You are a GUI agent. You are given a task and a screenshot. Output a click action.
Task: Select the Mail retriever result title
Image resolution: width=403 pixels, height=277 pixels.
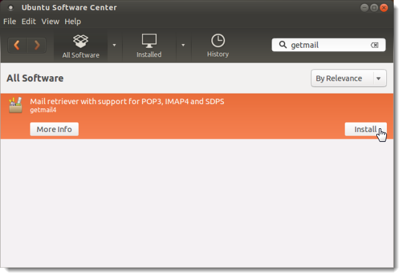point(127,102)
